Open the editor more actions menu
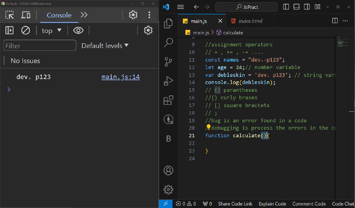The image size is (355, 208). [345, 21]
